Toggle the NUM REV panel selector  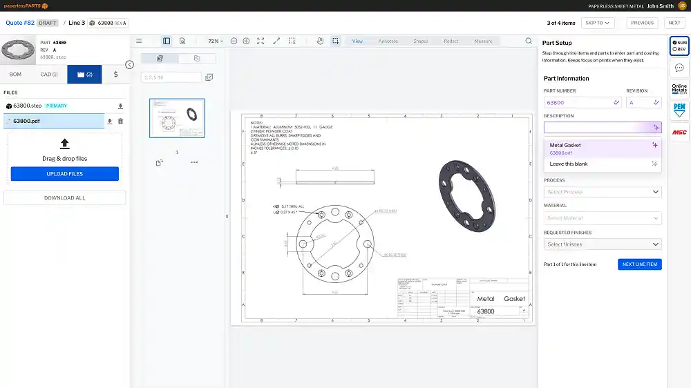click(679, 46)
